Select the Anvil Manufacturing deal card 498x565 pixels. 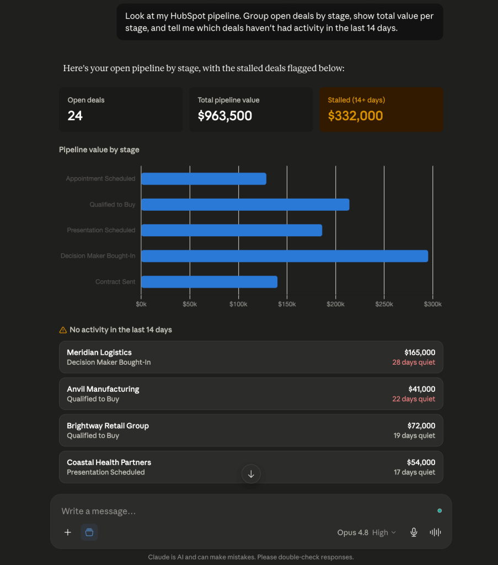[x=251, y=394]
